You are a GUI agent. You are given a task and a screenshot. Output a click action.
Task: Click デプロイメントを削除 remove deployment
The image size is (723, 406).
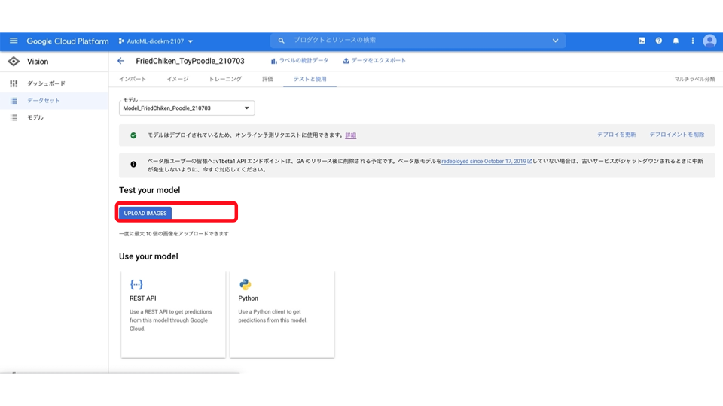pyautogui.click(x=677, y=135)
